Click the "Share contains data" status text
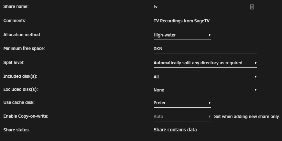This screenshot has width=282, height=141. point(175,130)
